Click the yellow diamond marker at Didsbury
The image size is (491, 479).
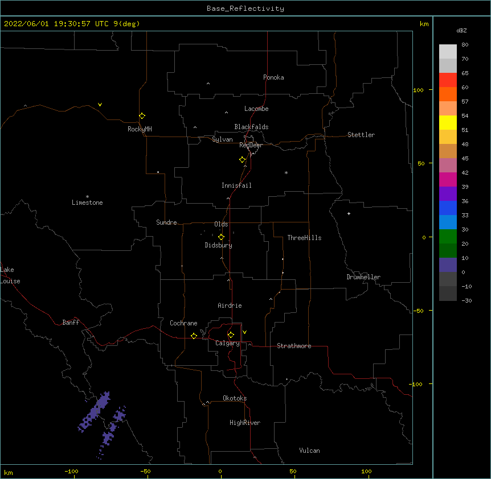tap(222, 237)
